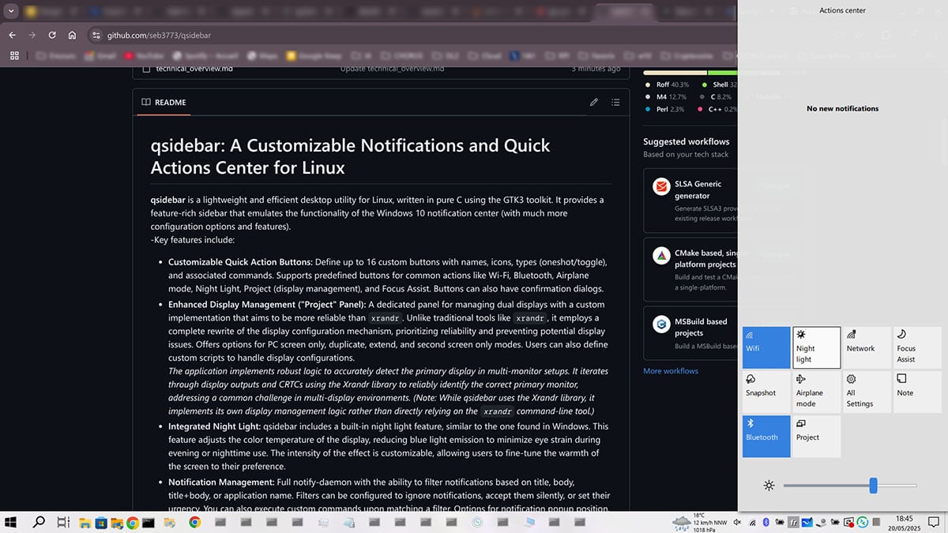The image size is (948, 533).
Task: Open the CMake based projects workflow card
Action: [x=690, y=269]
